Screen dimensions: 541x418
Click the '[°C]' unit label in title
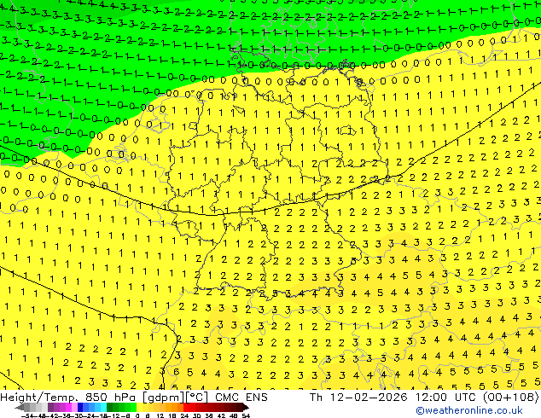tap(197, 398)
